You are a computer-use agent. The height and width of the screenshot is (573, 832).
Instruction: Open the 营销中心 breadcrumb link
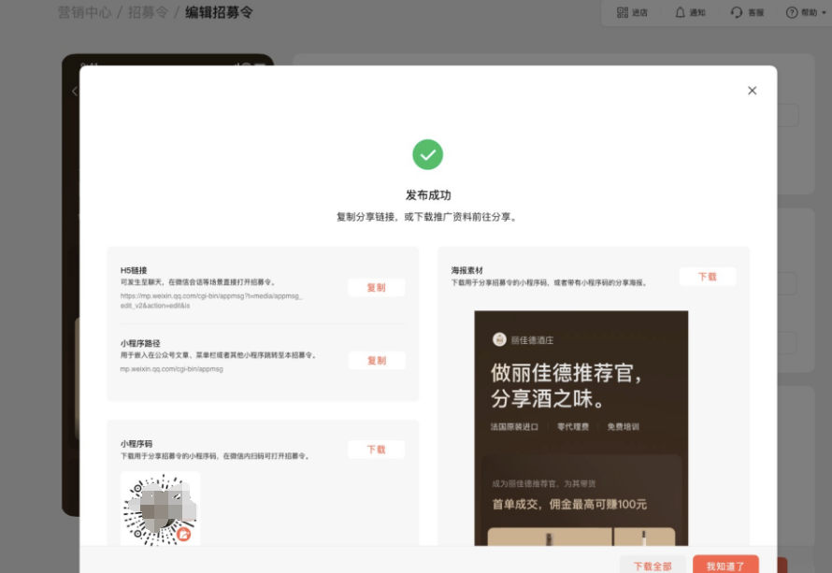[84, 12]
